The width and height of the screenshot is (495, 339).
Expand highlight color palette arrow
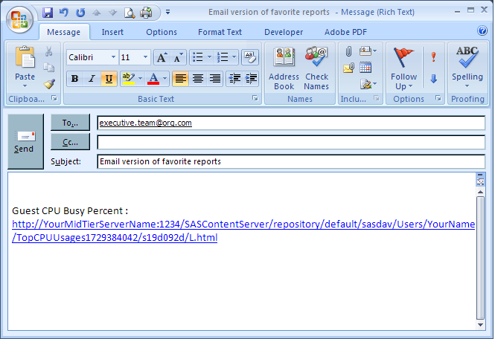tap(141, 78)
